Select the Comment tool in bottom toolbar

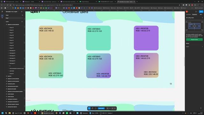click(x=96, y=108)
